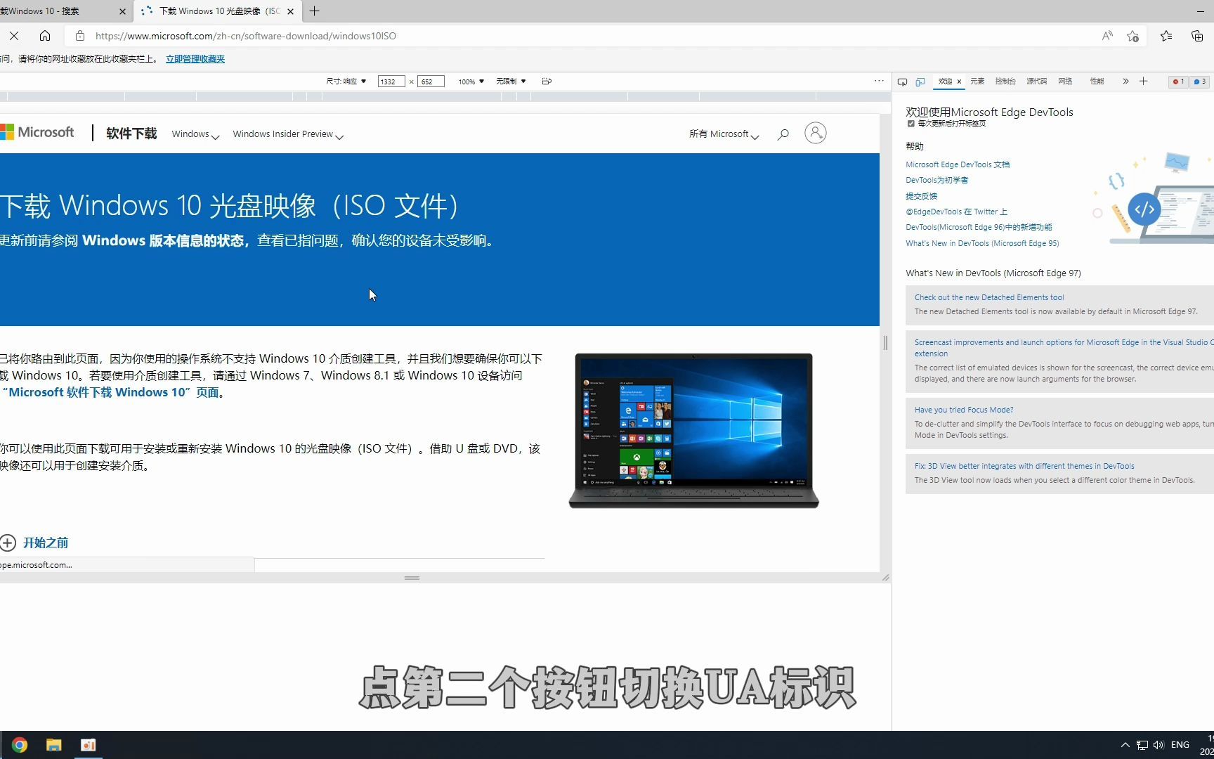Image resolution: width=1214 pixels, height=759 pixels.
Task: Open the device toolbar more options (three dots)
Action: 879,81
